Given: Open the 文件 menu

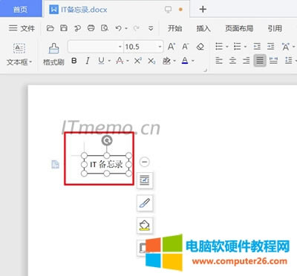Looking at the screenshot, I should (x=22, y=28).
